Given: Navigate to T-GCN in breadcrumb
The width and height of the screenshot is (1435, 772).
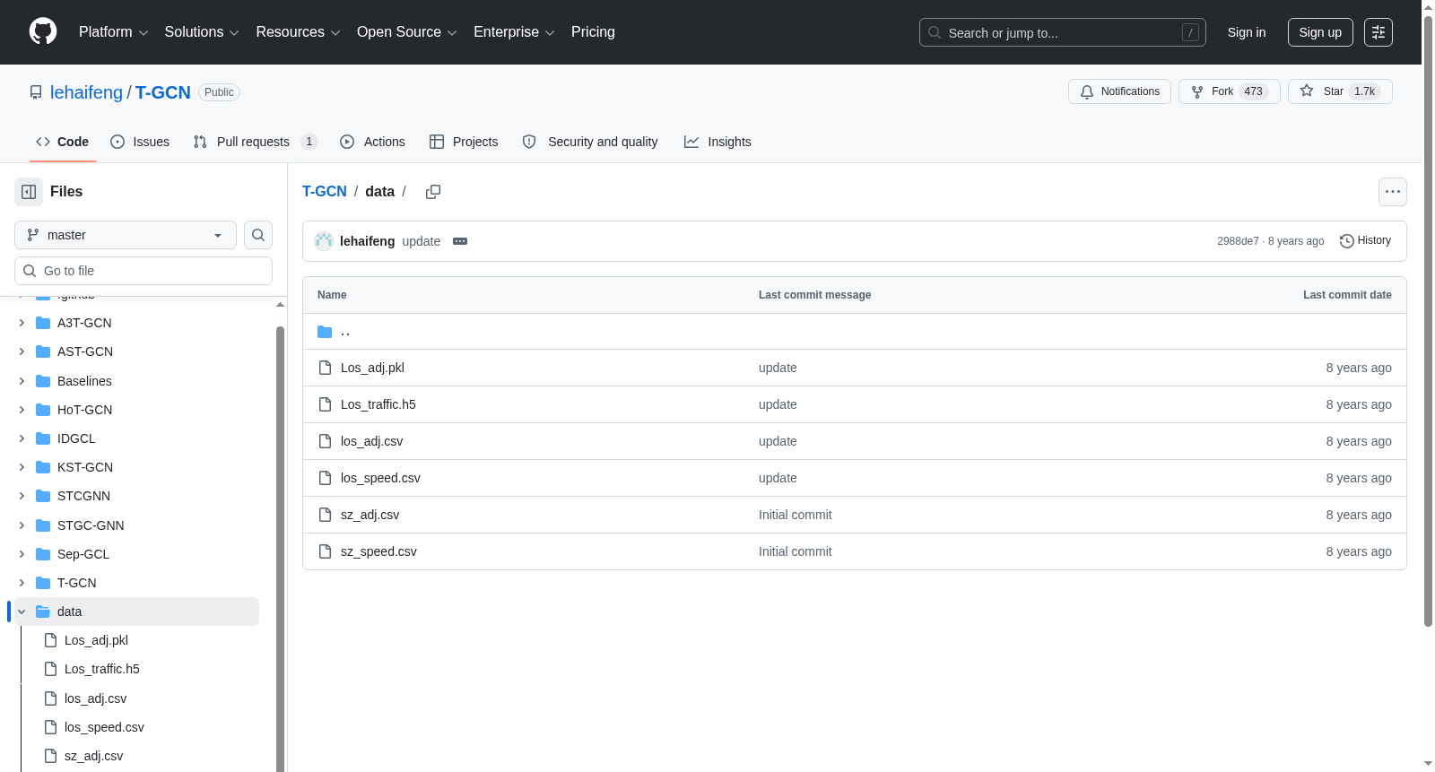Looking at the screenshot, I should (x=325, y=192).
